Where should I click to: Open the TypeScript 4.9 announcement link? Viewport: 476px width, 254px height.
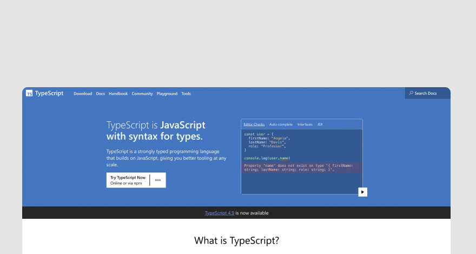[x=220, y=213]
